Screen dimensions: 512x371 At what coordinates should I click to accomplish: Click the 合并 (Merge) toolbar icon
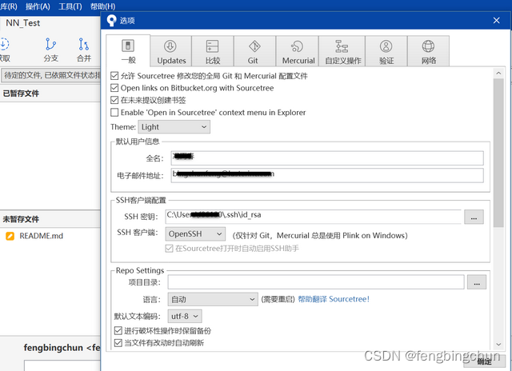click(84, 50)
